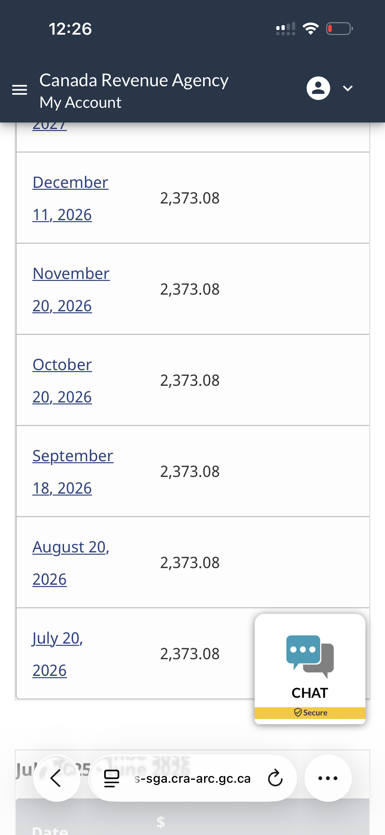The height and width of the screenshot is (835, 385).
Task: Go back with browser back arrow
Action: coord(56,778)
